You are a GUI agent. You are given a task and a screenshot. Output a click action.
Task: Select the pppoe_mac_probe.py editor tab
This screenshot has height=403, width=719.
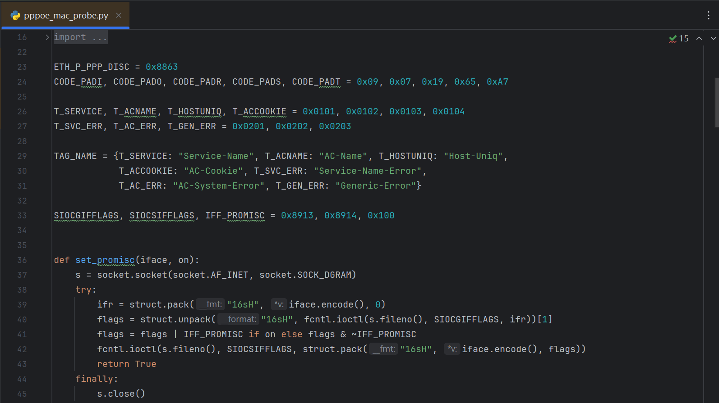pyautogui.click(x=65, y=15)
